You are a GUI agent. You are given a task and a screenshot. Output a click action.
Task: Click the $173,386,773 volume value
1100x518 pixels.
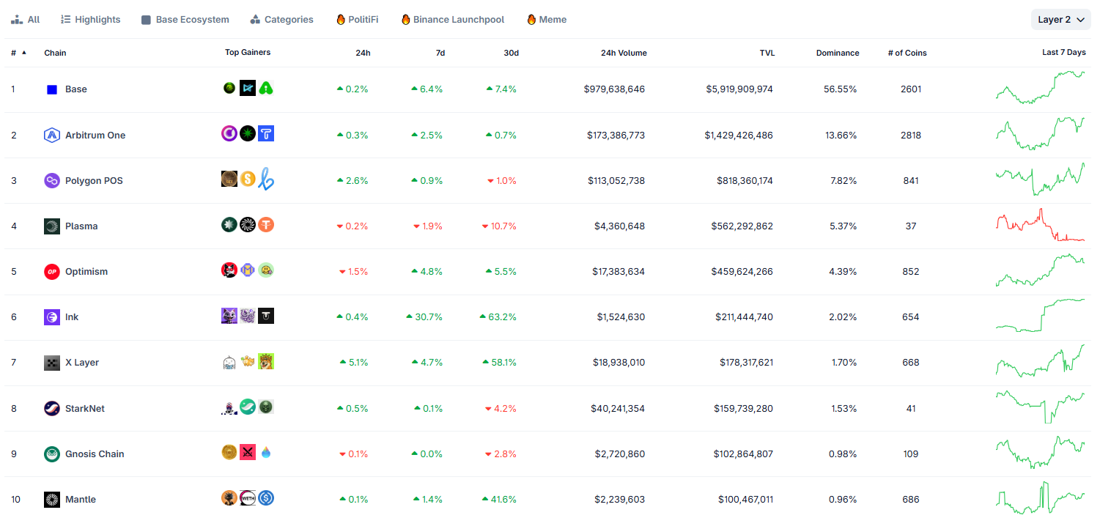coord(616,135)
